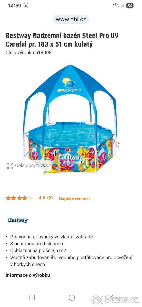Tap the (2) review count
The width and height of the screenshot is (142, 307).
click(50, 198)
